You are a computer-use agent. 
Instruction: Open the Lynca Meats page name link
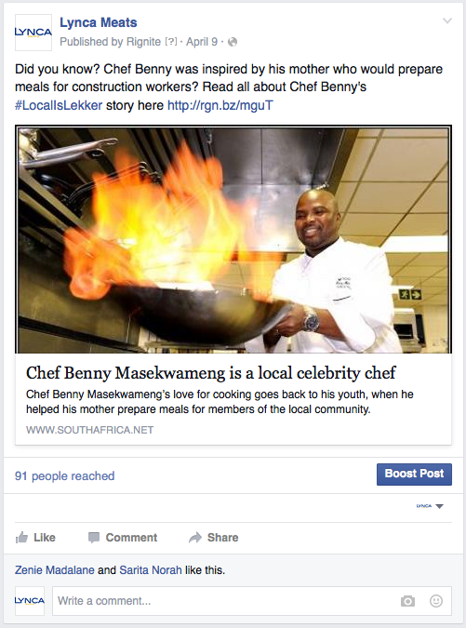(x=98, y=22)
